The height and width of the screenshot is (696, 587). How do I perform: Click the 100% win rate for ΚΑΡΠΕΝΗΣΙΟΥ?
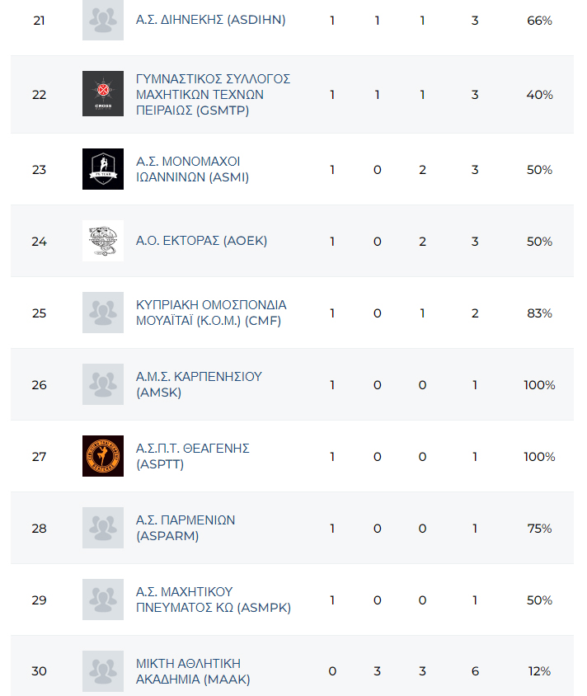coord(539,384)
